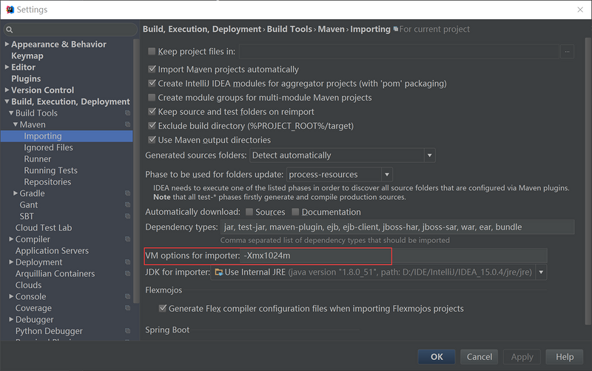Click the project-scope icon beside Compiler
592x371 pixels.
(127, 240)
